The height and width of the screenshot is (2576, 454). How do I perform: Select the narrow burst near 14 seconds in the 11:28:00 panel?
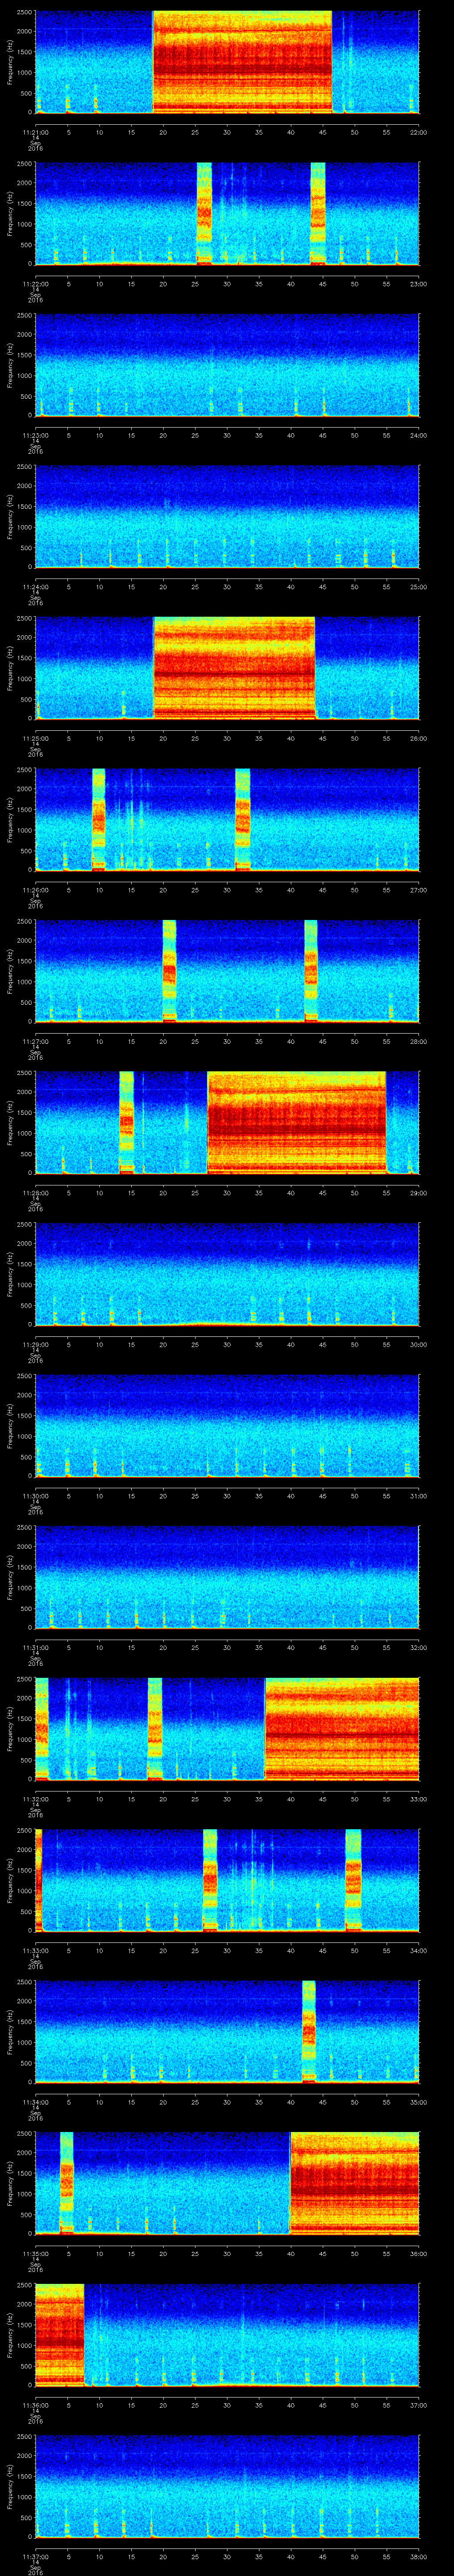click(127, 1121)
